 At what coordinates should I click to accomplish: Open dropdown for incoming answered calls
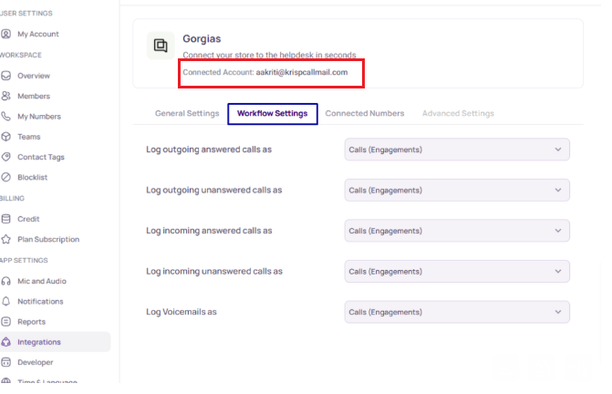point(457,231)
